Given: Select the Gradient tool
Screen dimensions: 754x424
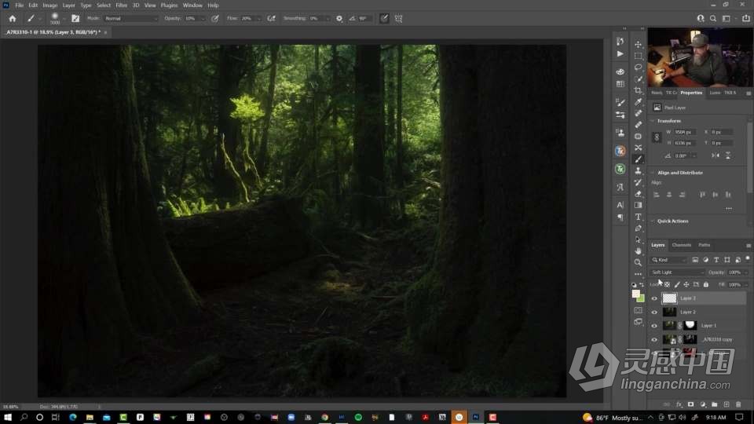Looking at the screenshot, I should pyautogui.click(x=638, y=205).
